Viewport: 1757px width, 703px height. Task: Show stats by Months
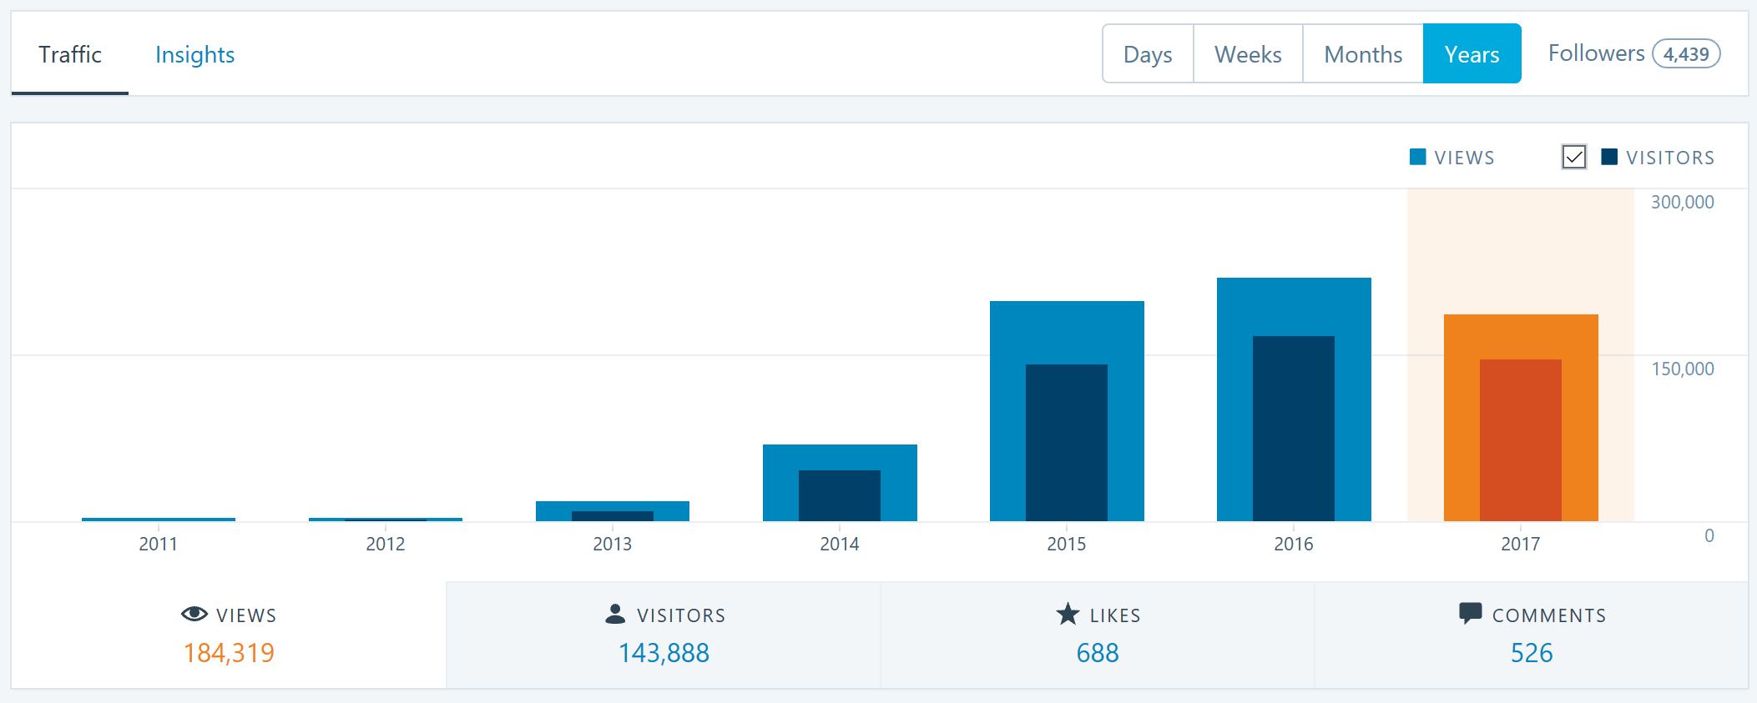[x=1363, y=54]
